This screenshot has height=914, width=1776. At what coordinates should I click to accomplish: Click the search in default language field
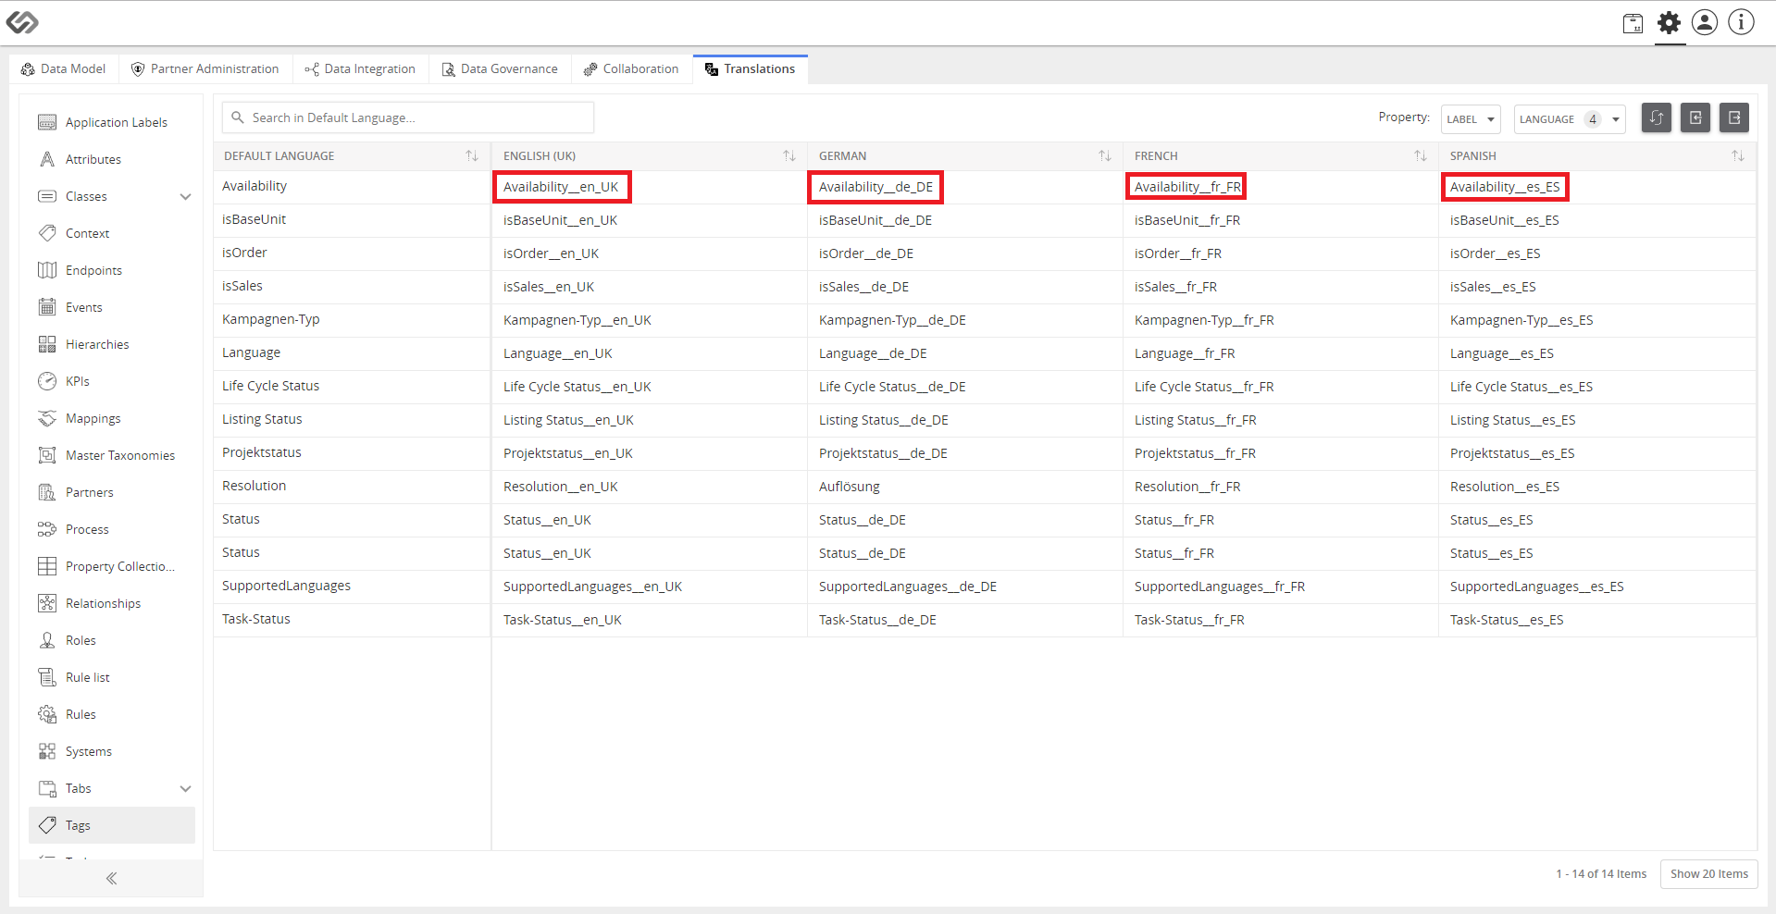pyautogui.click(x=408, y=117)
